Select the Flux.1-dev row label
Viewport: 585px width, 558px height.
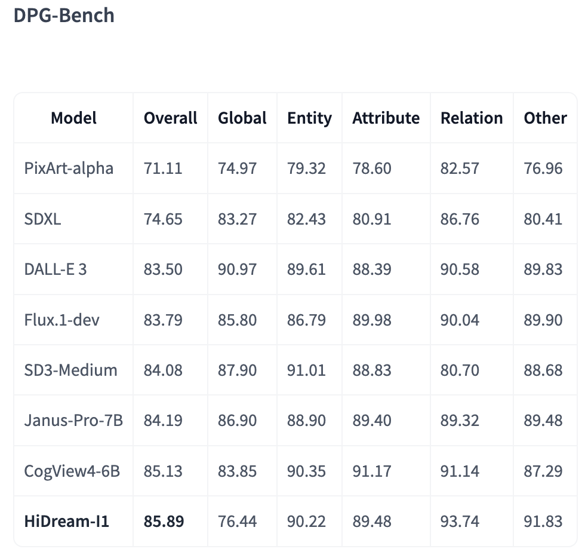pos(62,320)
